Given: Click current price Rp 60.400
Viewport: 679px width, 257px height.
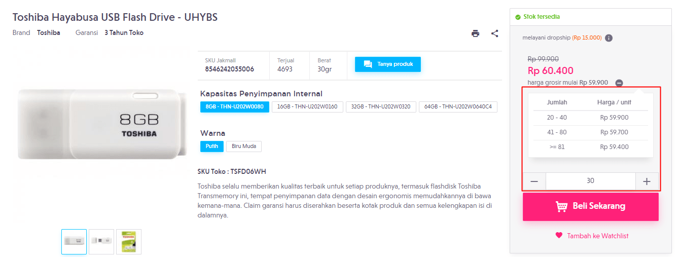Looking at the screenshot, I should [x=551, y=71].
